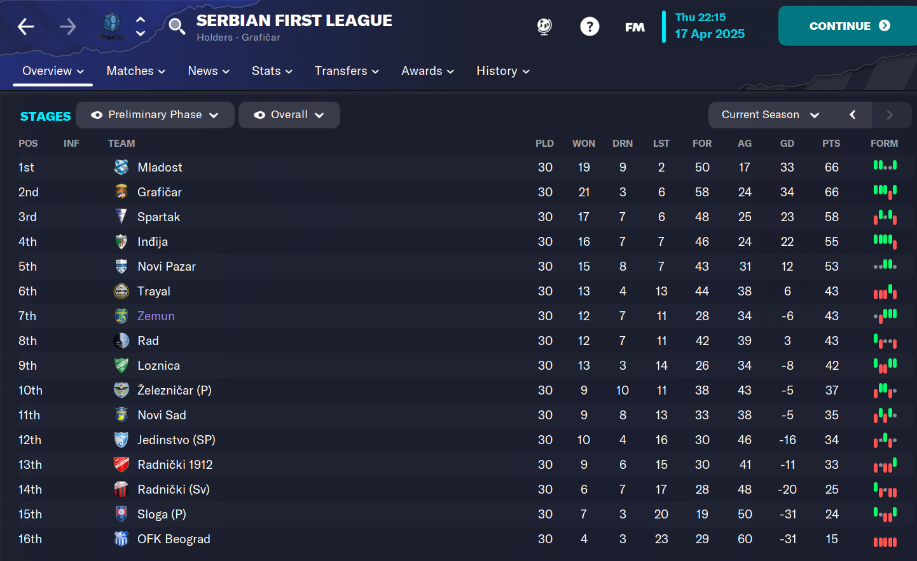Go to previous season with left chevron
Screen dimensions: 917x561
click(x=852, y=115)
